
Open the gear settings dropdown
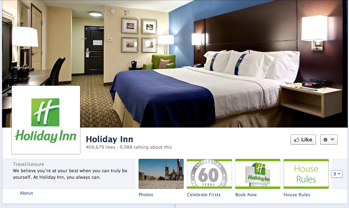(329, 140)
